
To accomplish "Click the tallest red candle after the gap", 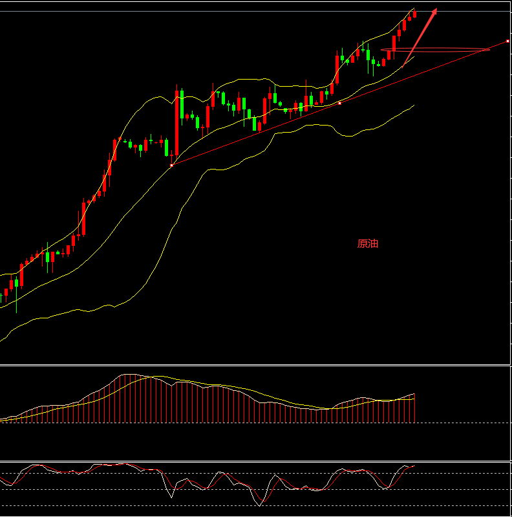I will pyautogui.click(x=176, y=123).
